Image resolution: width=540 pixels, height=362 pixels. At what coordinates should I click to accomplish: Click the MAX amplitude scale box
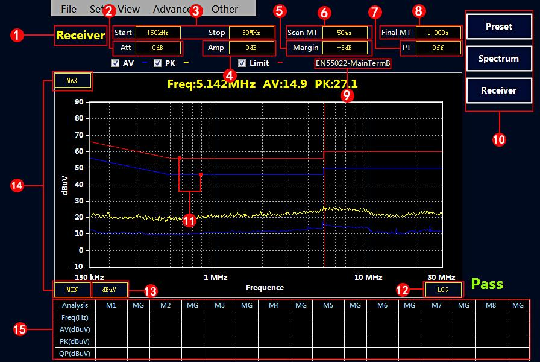pos(72,81)
